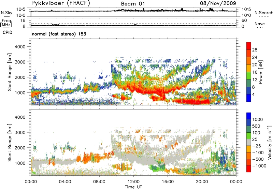Select the Power [dB] colorbar title
This screenshot has width=273, height=189.
click(x=260, y=72)
